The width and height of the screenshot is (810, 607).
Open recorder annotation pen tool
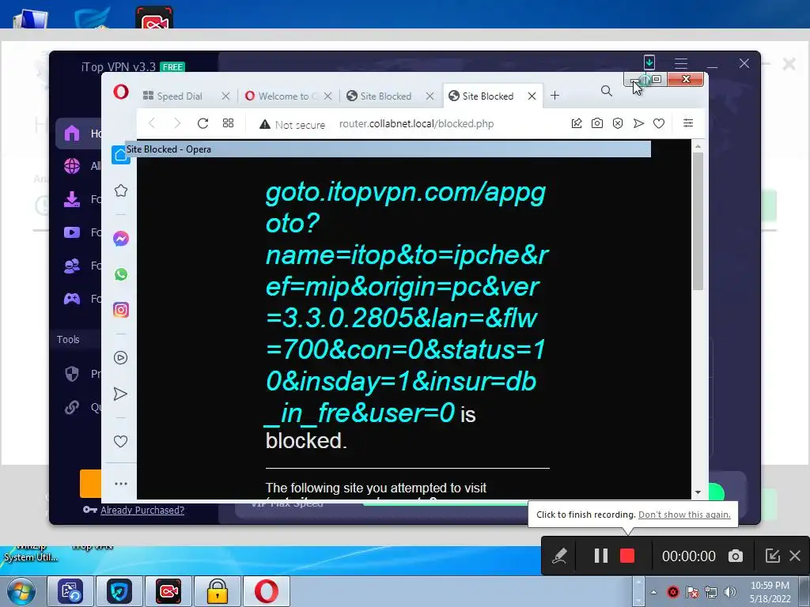point(559,556)
